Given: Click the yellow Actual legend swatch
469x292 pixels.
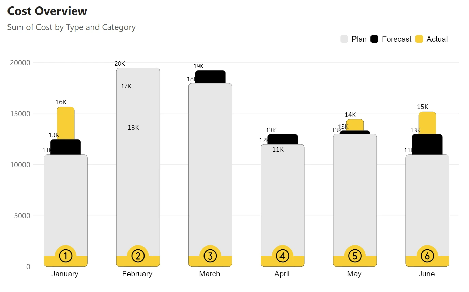Looking at the screenshot, I should (x=419, y=39).
